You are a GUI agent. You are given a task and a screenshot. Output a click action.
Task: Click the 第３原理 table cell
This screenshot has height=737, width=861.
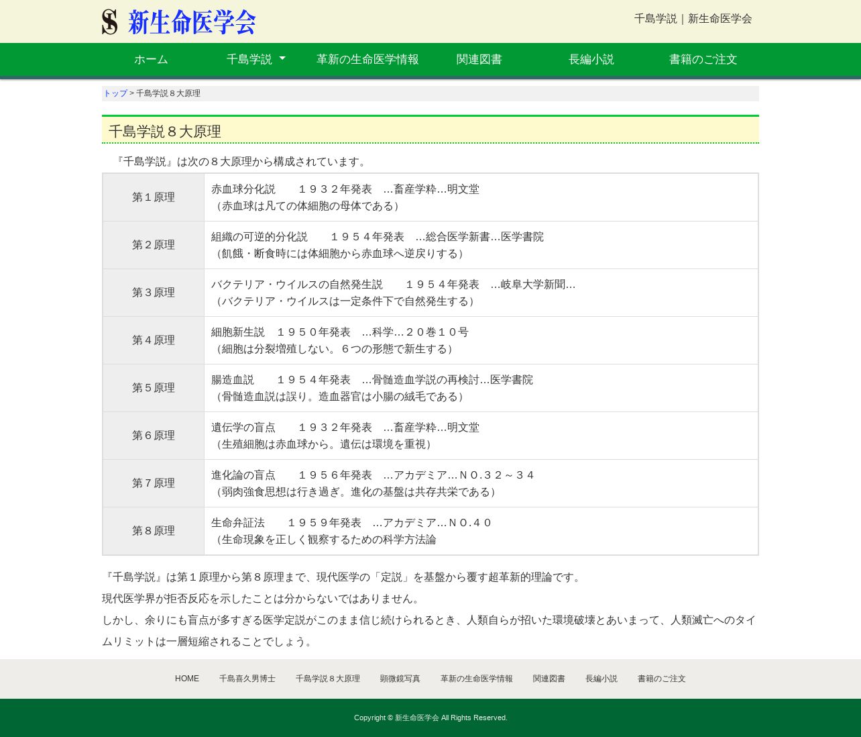point(154,293)
